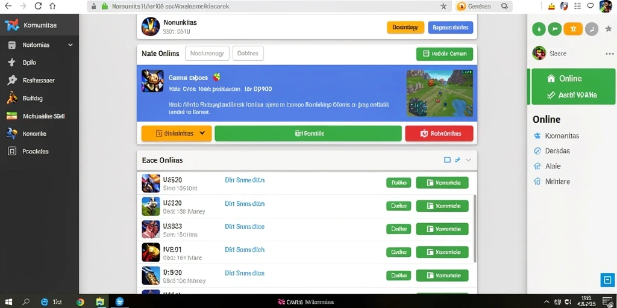Click the Gemines search box
The height and width of the screenshot is (308, 617).
tap(484, 6)
